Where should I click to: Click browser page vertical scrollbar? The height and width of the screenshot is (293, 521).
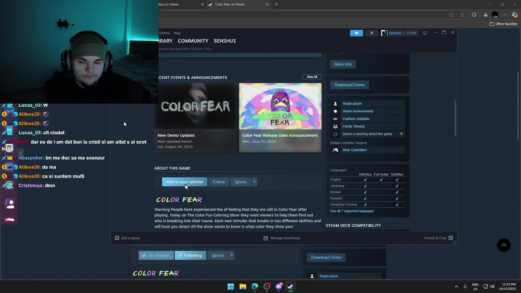pyautogui.click(x=518, y=107)
